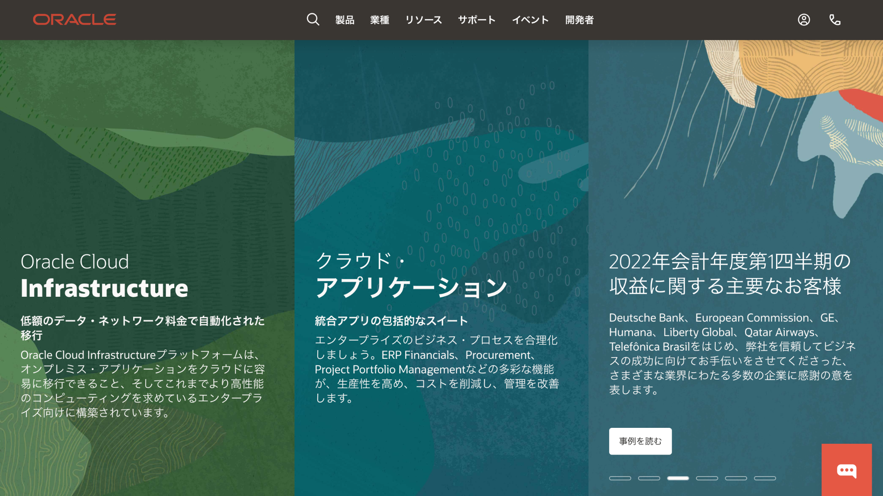
Task: Select the second carousel slide indicator
Action: point(649,478)
